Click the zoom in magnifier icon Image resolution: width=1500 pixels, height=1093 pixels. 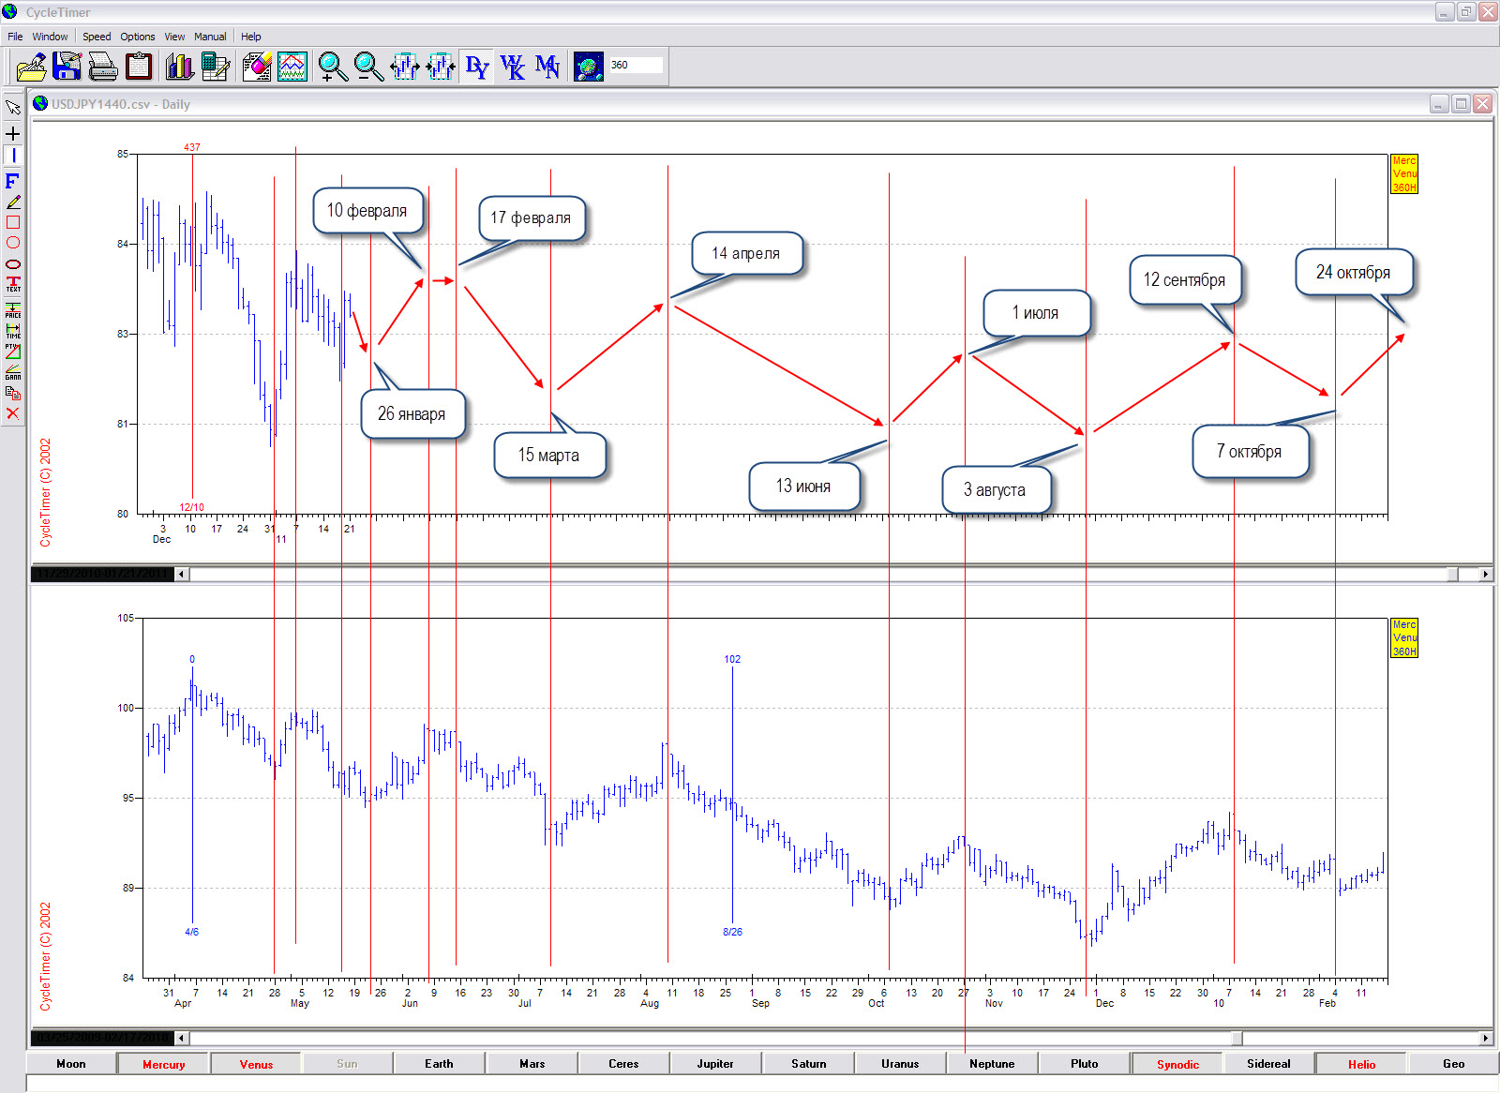coord(332,67)
